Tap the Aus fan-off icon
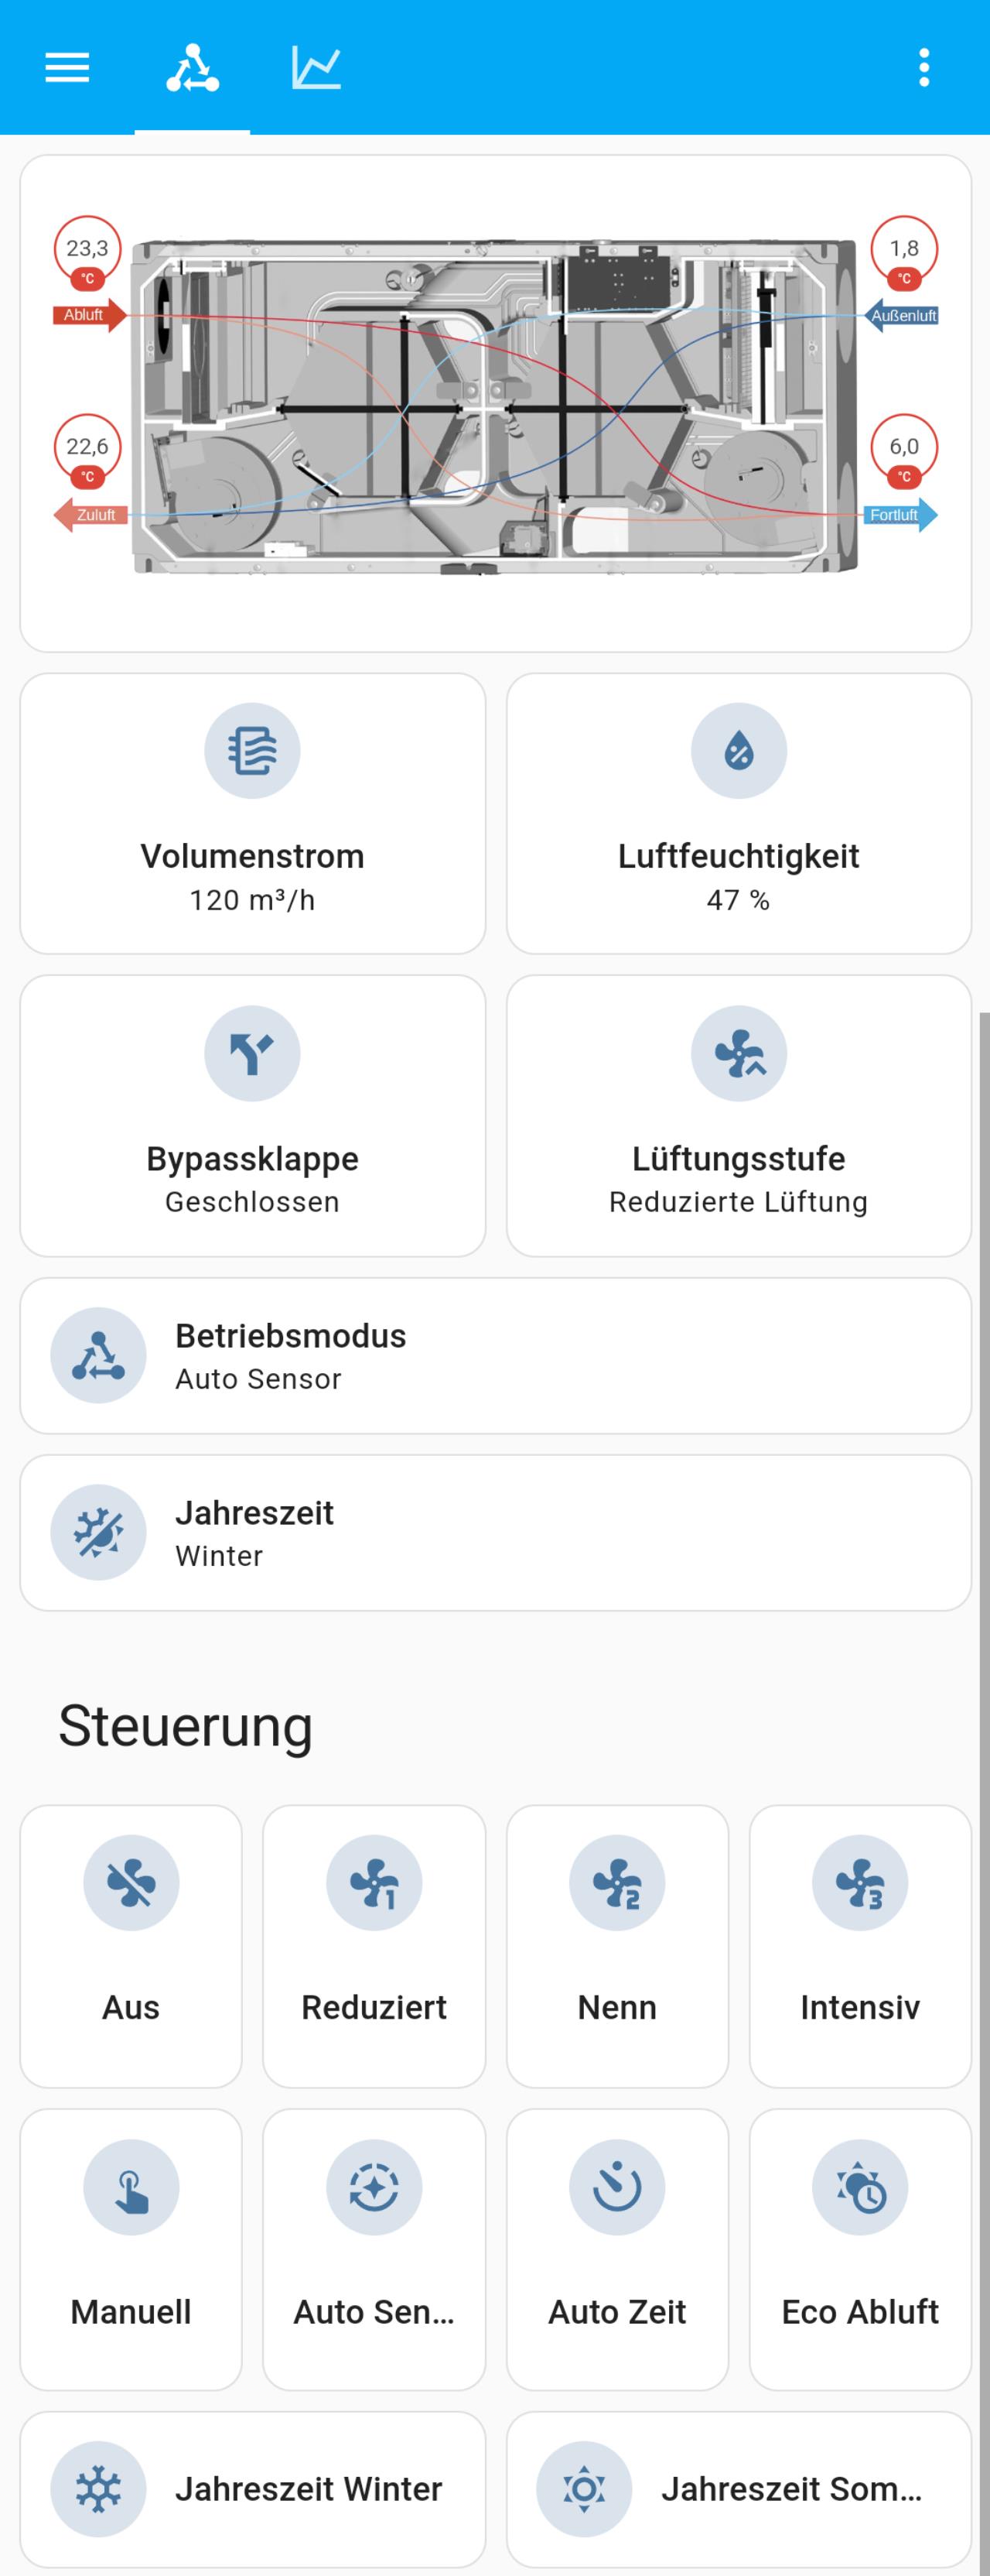This screenshot has width=990, height=2576. pos(131,1882)
